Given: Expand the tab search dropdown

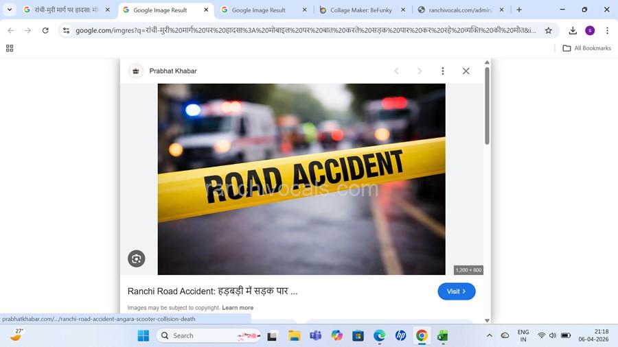Looking at the screenshot, I should (10, 10).
